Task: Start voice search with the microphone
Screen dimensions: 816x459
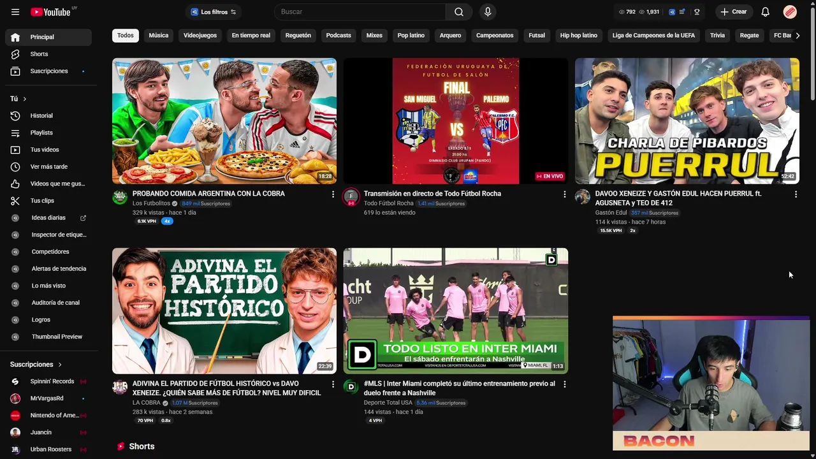Action: (488, 12)
